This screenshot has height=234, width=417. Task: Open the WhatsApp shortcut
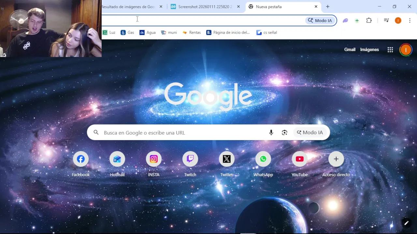point(263,159)
